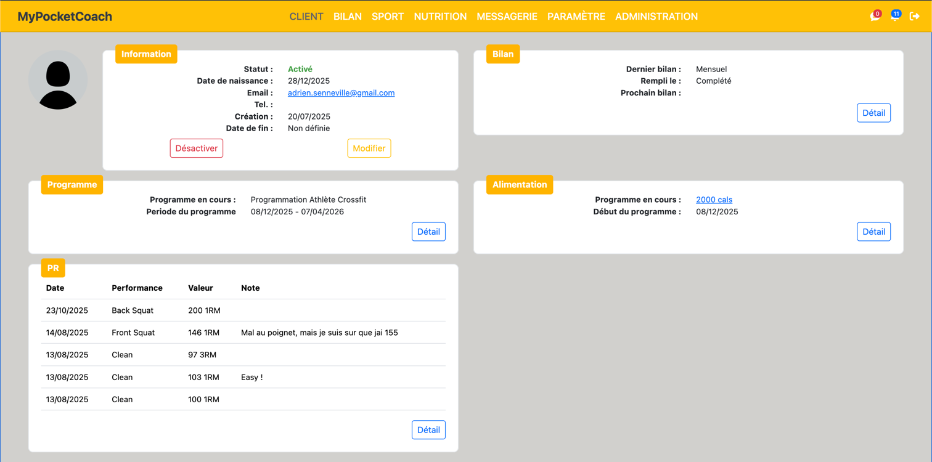
Task: Click the client profile avatar picture
Action: [x=58, y=80]
